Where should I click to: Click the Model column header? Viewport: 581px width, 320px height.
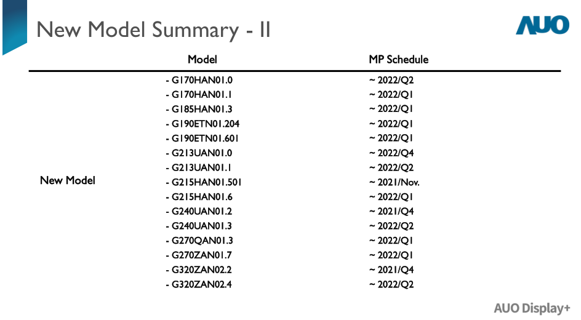pos(202,60)
